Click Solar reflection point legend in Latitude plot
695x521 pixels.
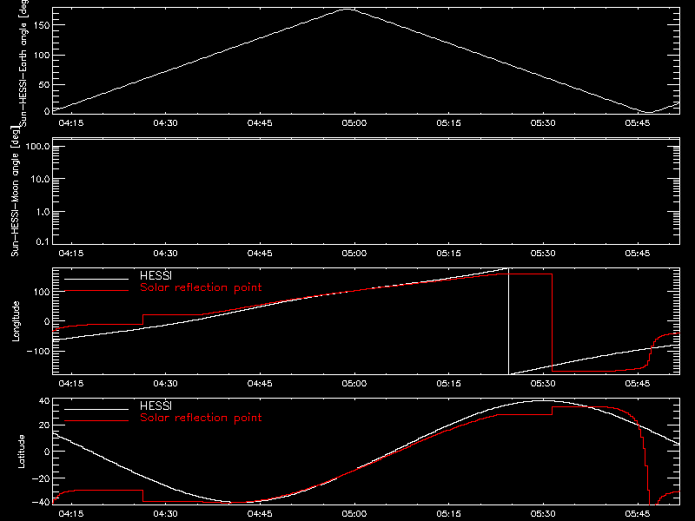(x=201, y=418)
